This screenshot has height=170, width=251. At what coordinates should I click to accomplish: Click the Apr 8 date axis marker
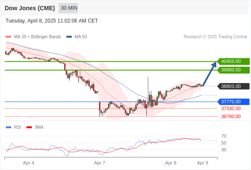171,163
